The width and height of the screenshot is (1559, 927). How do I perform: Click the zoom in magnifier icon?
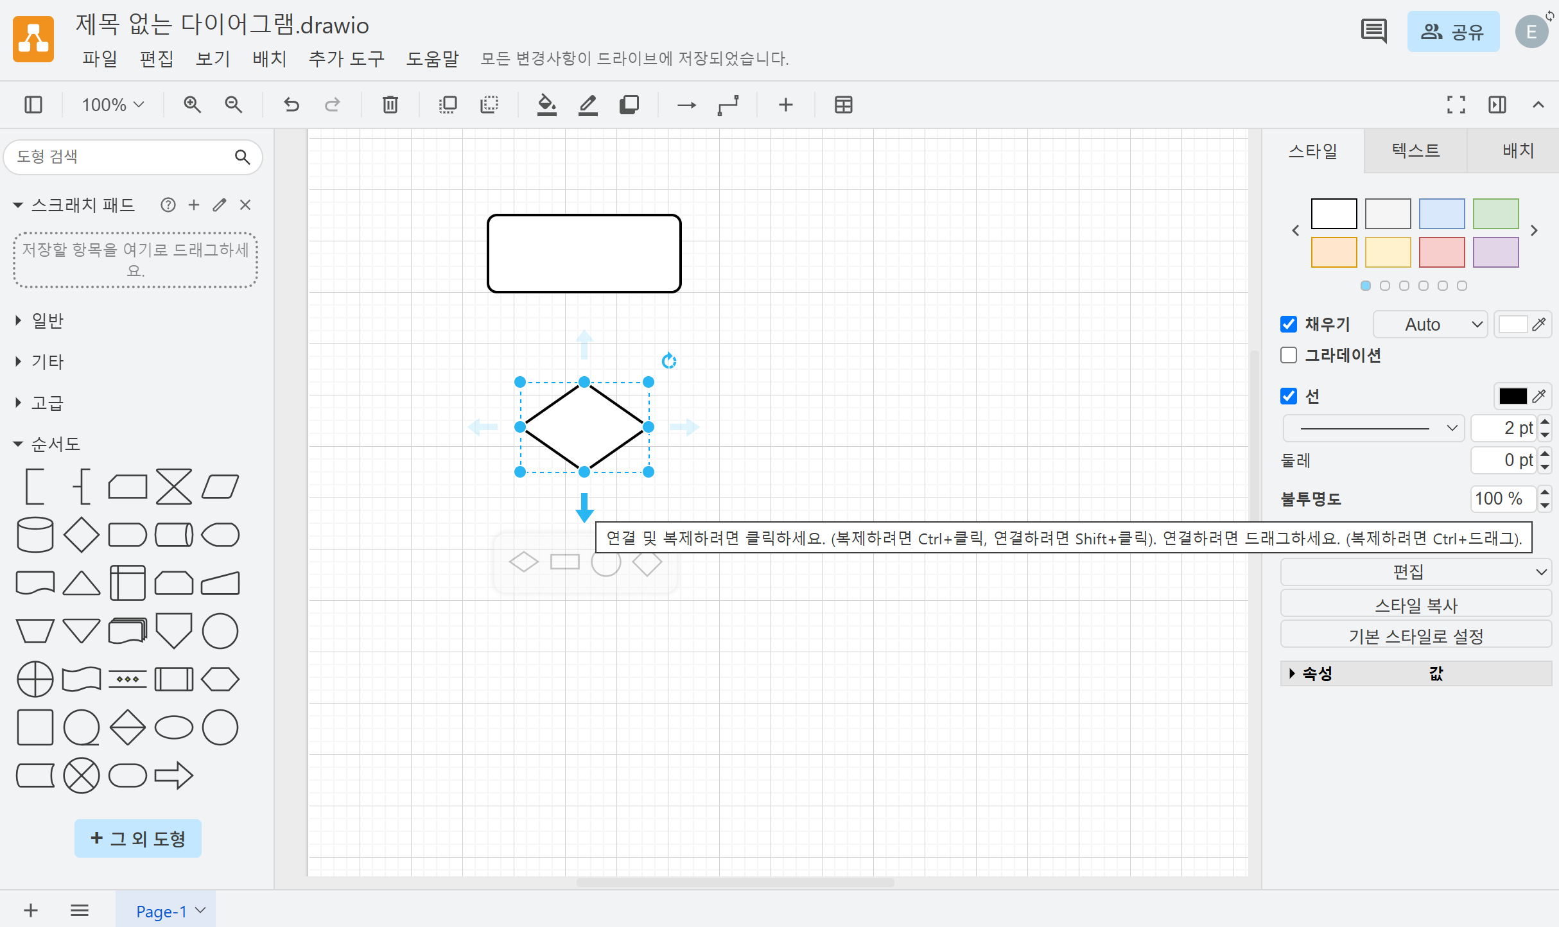[192, 105]
